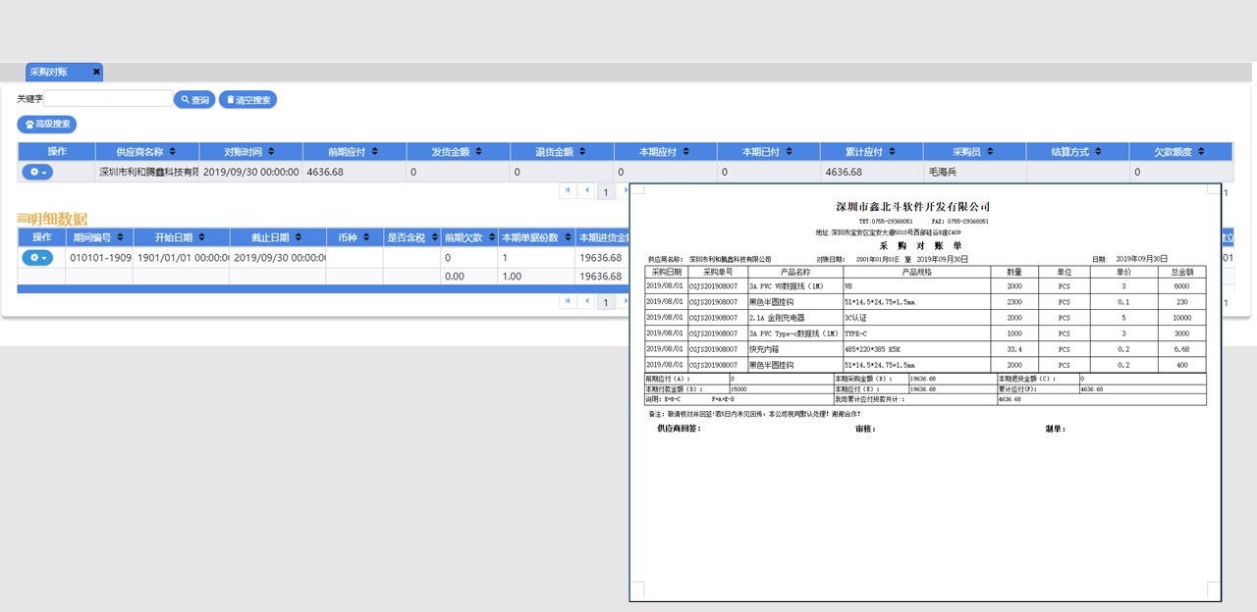
Task: Sort detail table by 开始日期
Action: pos(181,237)
